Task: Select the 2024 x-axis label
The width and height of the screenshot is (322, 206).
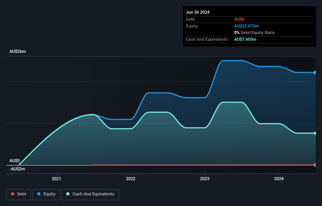Action: coord(279,179)
